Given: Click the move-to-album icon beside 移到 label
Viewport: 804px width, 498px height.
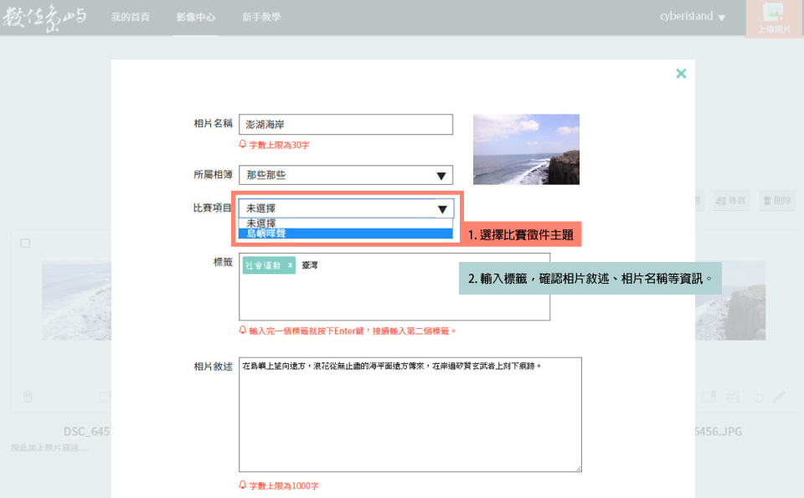Looking at the screenshot, I should tap(721, 200).
